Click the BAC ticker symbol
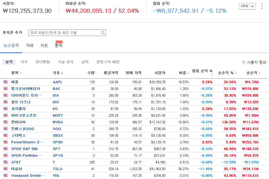This screenshot has width=269, height=179. click(56, 89)
